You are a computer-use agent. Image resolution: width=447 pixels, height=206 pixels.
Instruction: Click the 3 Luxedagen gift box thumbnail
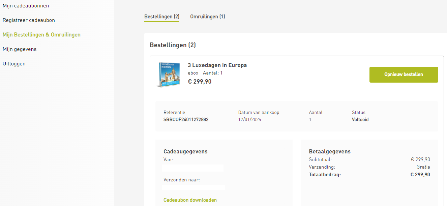169,75
